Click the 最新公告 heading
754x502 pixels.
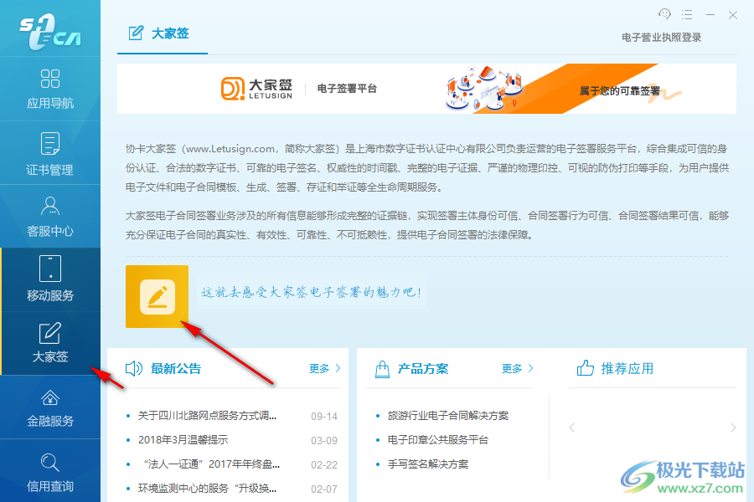[176, 368]
